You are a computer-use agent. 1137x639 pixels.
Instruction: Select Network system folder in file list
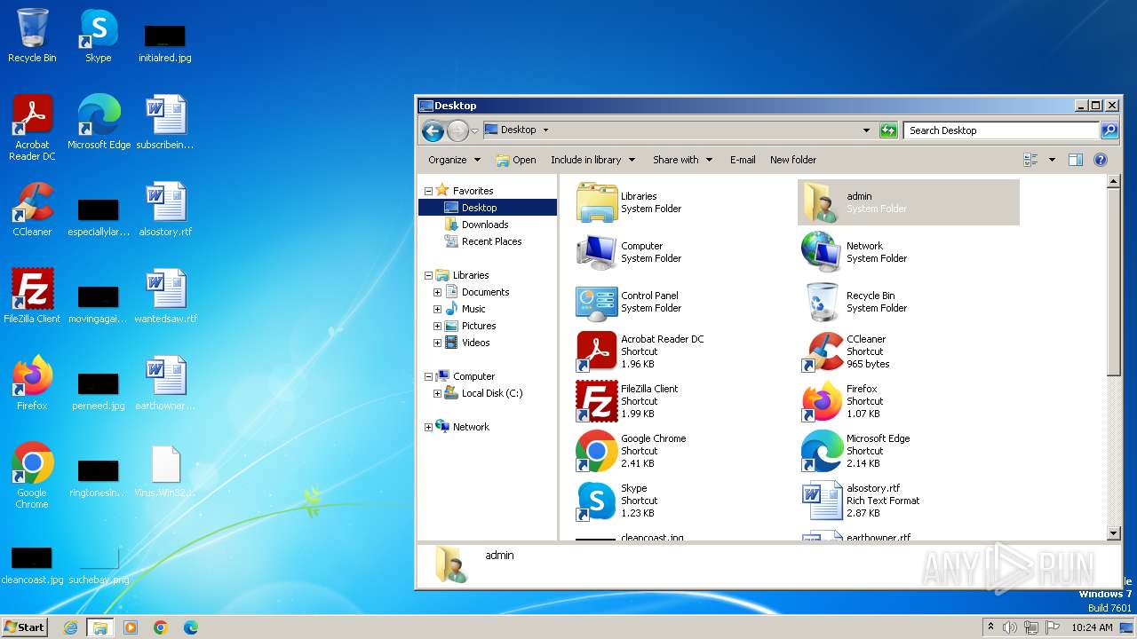point(909,252)
